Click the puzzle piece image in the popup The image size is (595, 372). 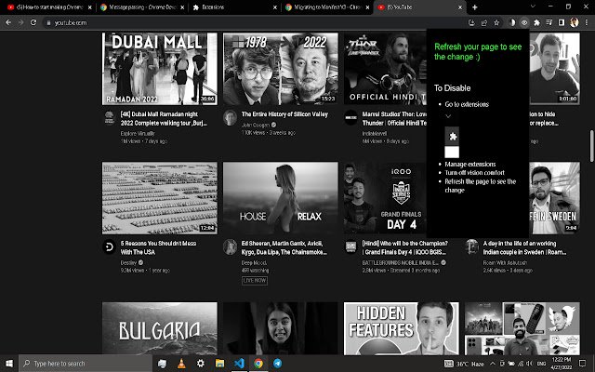tap(452, 136)
